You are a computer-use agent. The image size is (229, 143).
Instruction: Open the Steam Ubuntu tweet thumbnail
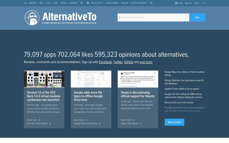point(138,79)
